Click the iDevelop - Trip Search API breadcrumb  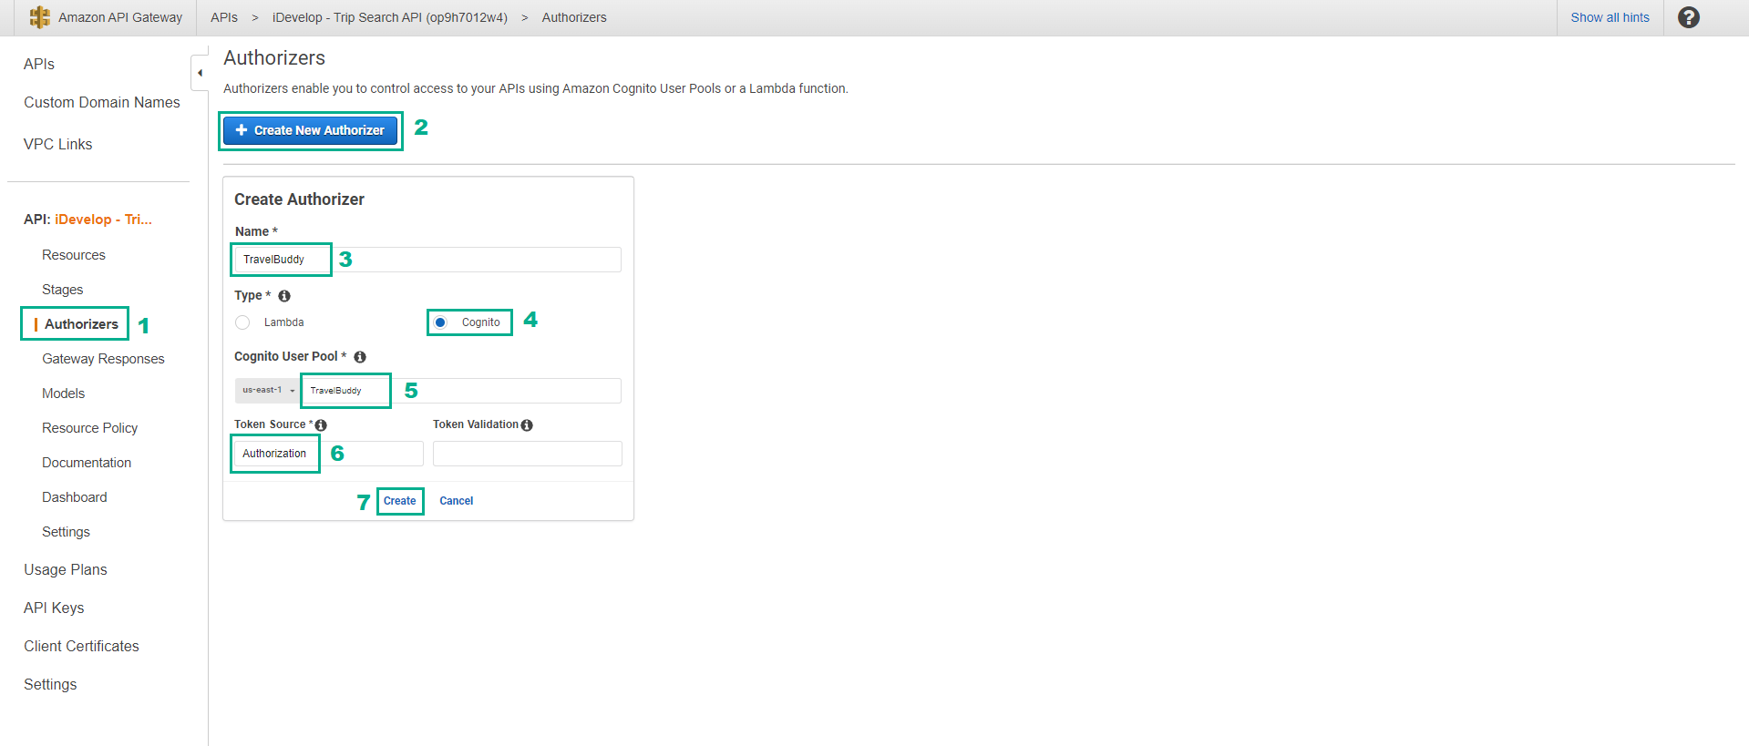(390, 17)
